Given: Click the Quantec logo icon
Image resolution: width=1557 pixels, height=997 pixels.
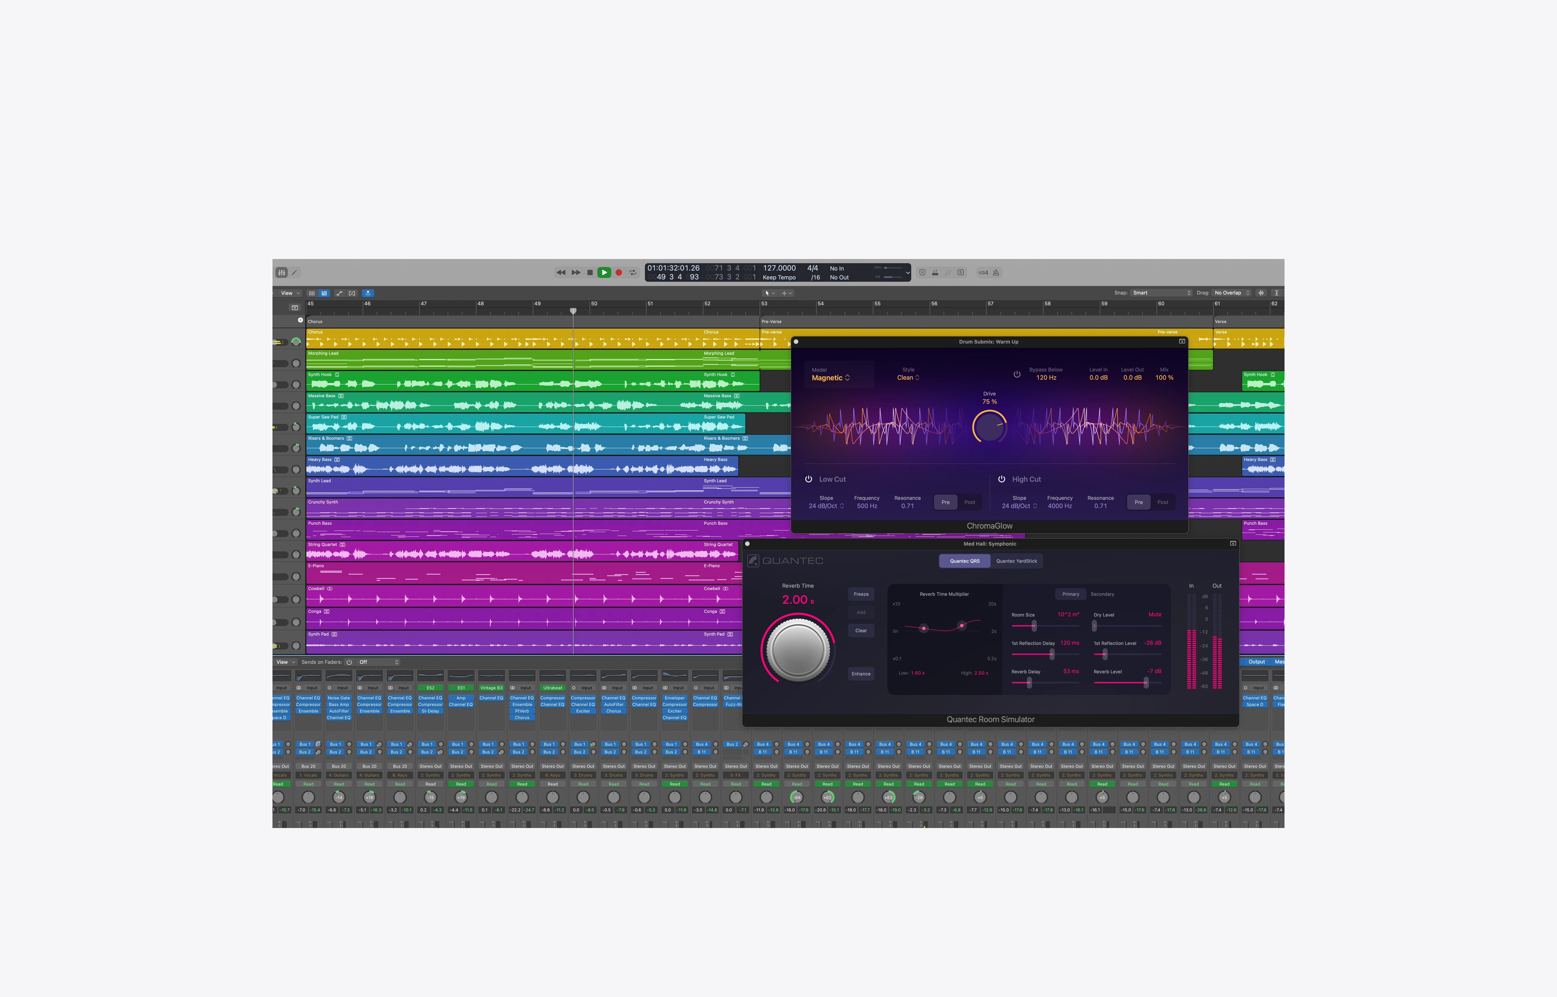Looking at the screenshot, I should coord(753,561).
